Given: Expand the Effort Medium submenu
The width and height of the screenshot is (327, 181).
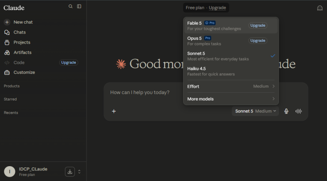Looking at the screenshot, I should (231, 86).
